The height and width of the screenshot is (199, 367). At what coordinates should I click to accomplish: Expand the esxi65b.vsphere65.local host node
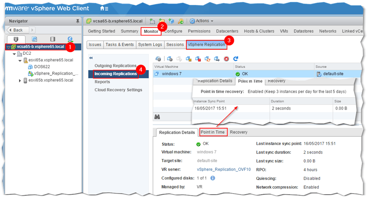(20, 80)
